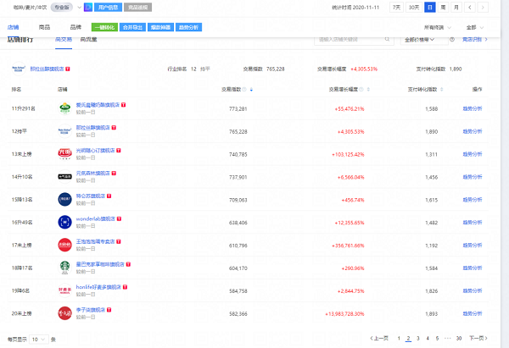
Task: Click the +103,125.42% growth value
Action: [348, 155]
